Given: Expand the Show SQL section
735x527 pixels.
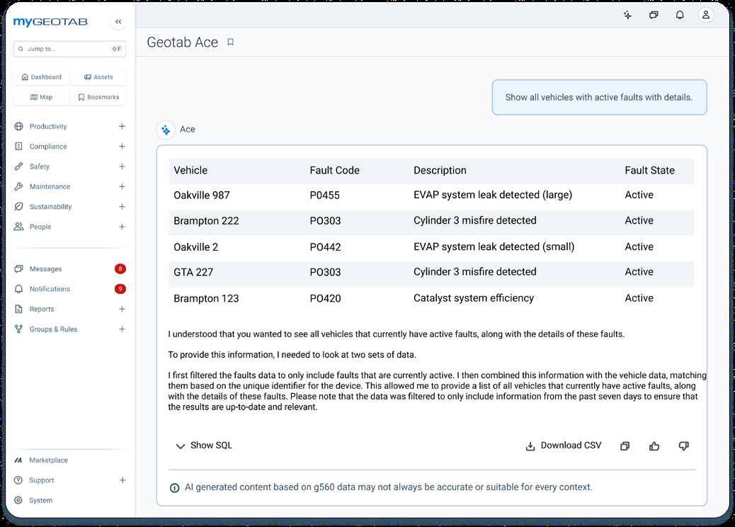Looking at the screenshot, I should [204, 446].
